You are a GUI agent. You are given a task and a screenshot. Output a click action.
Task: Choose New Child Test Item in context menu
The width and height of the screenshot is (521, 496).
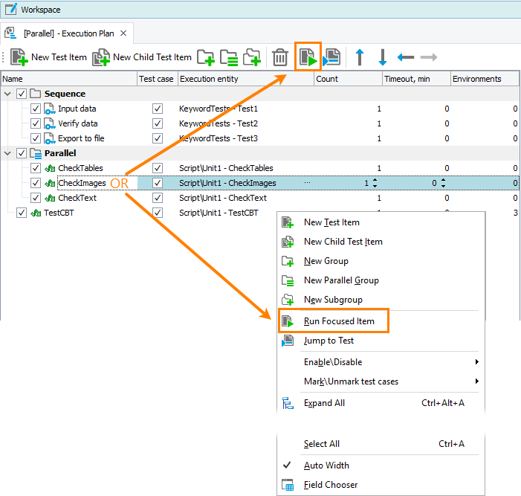[x=381, y=242]
